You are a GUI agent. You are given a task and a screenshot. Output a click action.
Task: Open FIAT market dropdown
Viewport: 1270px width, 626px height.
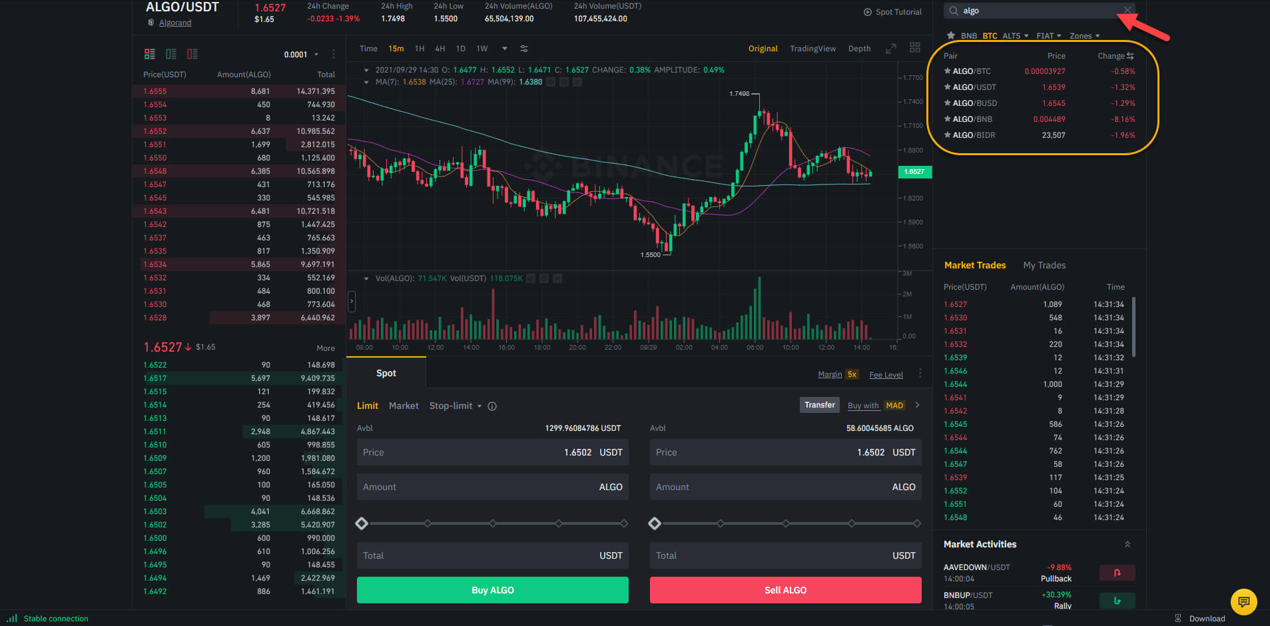1049,36
